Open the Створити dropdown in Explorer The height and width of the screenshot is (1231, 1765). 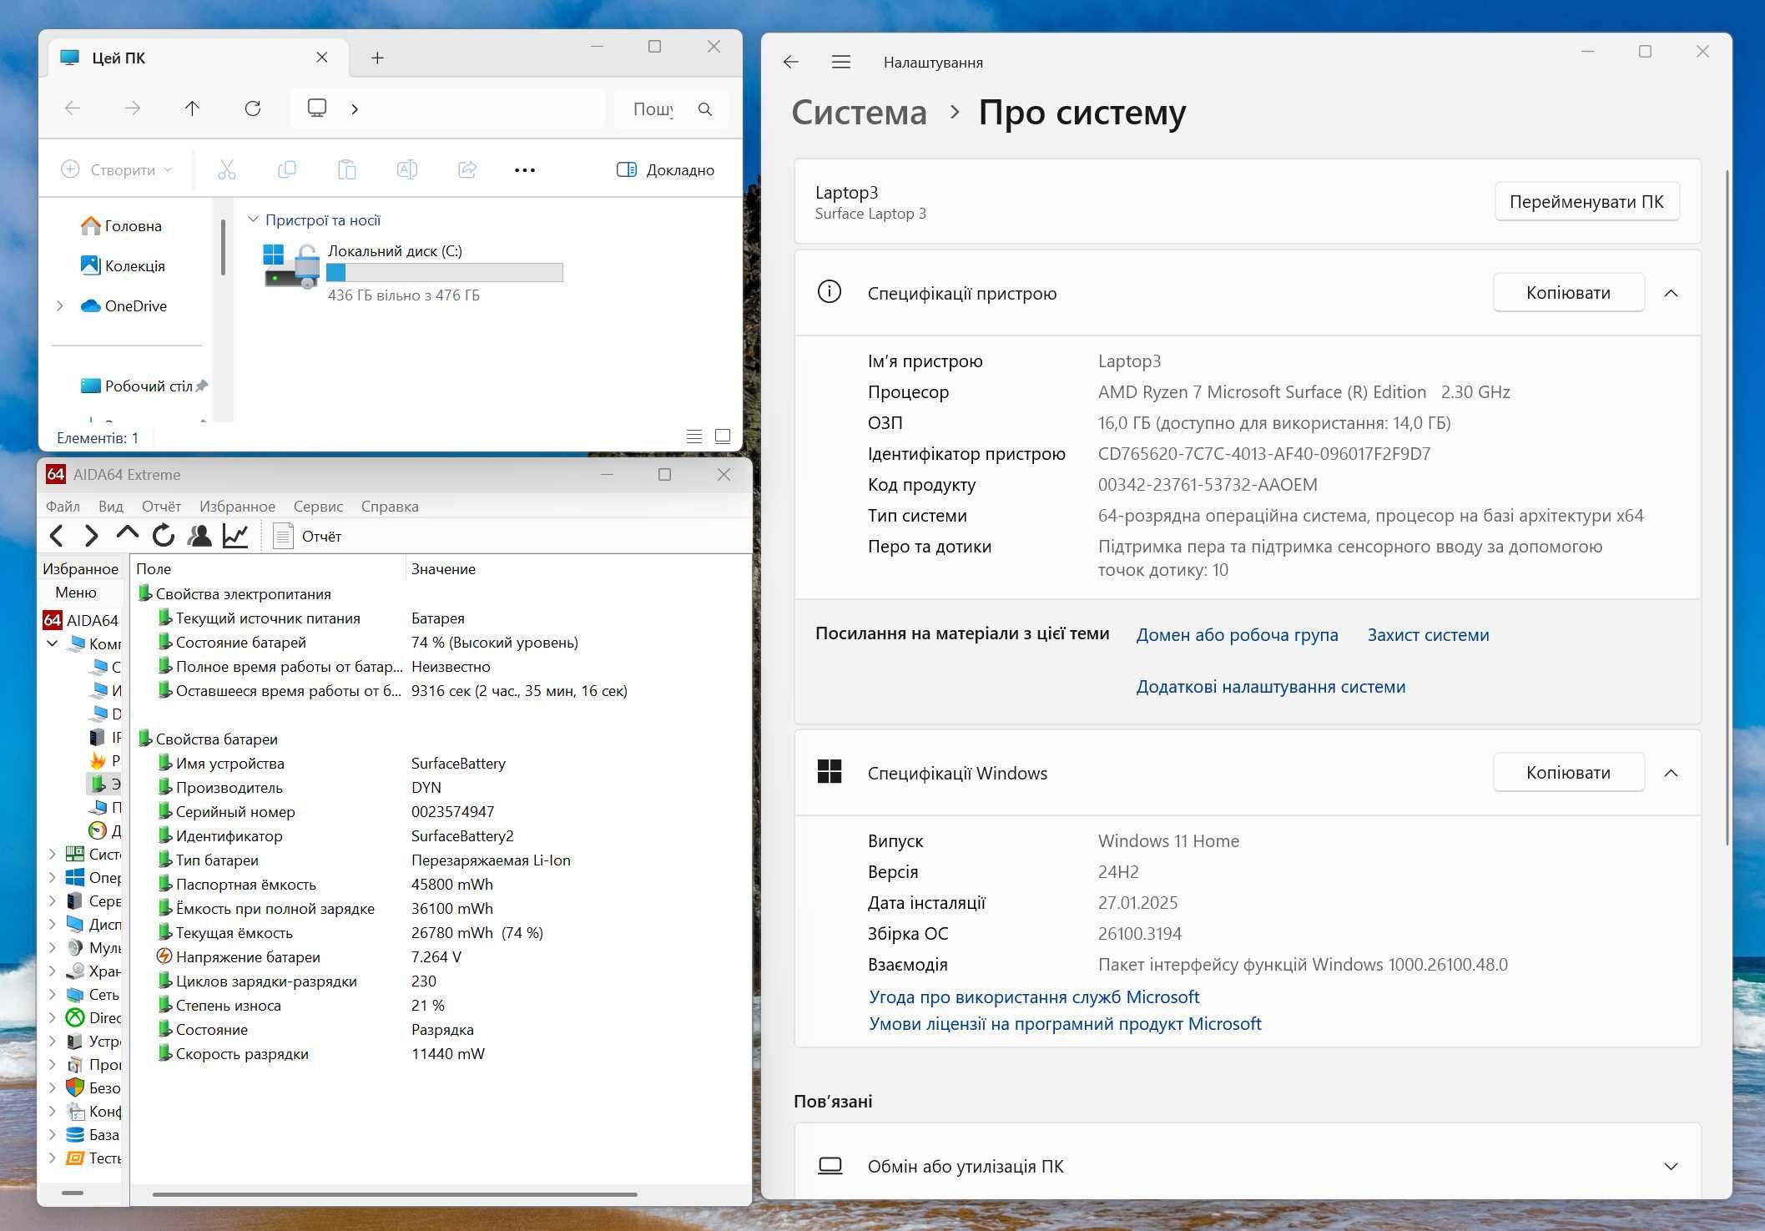117,170
